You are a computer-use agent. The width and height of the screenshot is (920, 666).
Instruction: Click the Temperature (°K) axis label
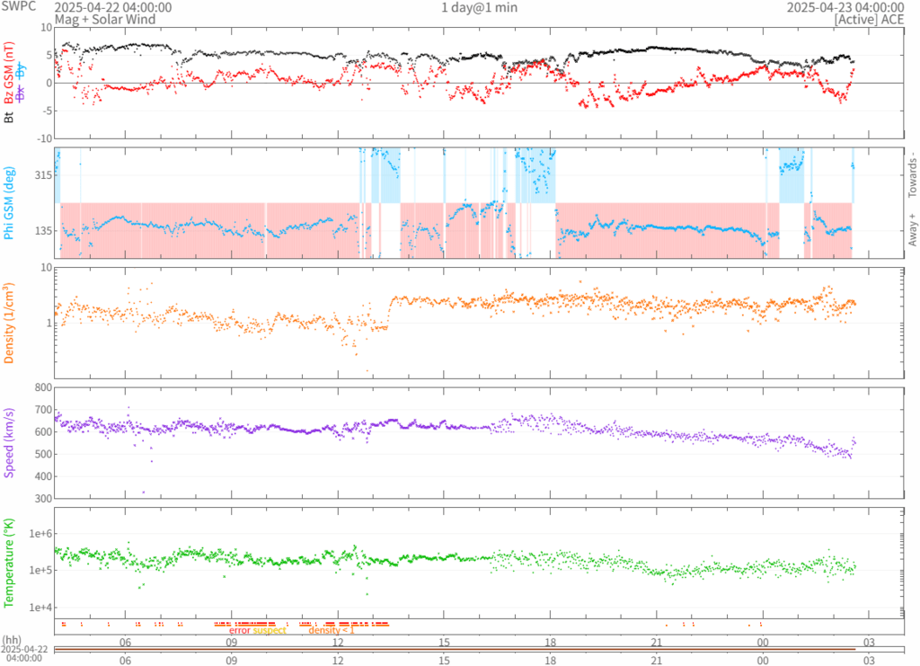coord(9,562)
